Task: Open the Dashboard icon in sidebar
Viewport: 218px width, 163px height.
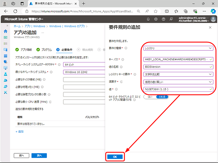Action: pos(6,37)
